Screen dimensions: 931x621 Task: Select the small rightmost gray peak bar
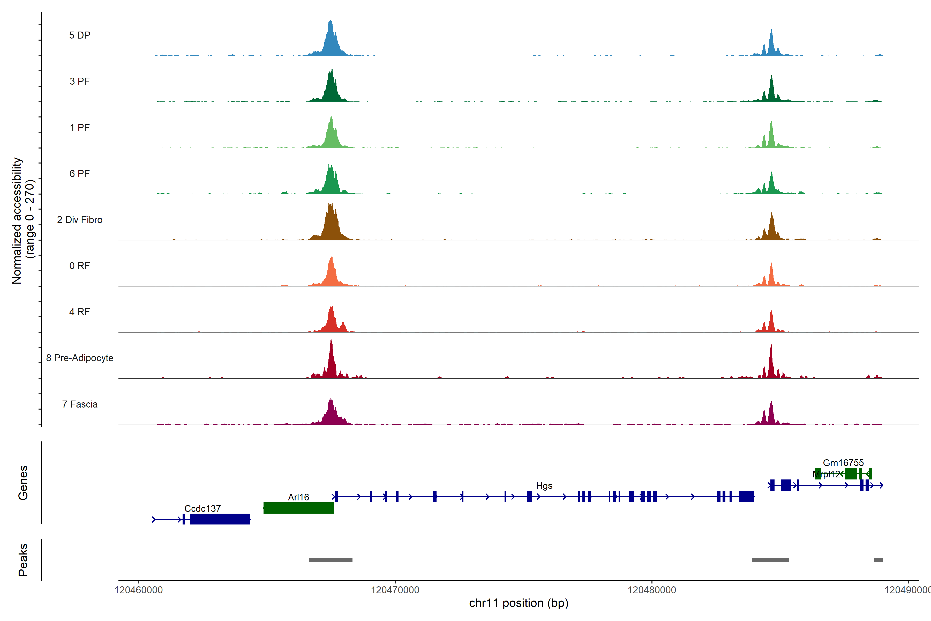(878, 560)
